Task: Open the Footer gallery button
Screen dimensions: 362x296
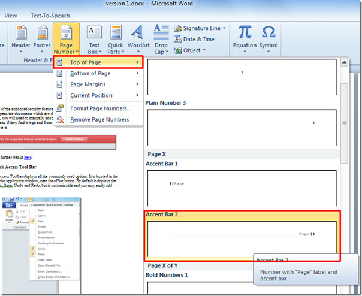Action: [42, 39]
